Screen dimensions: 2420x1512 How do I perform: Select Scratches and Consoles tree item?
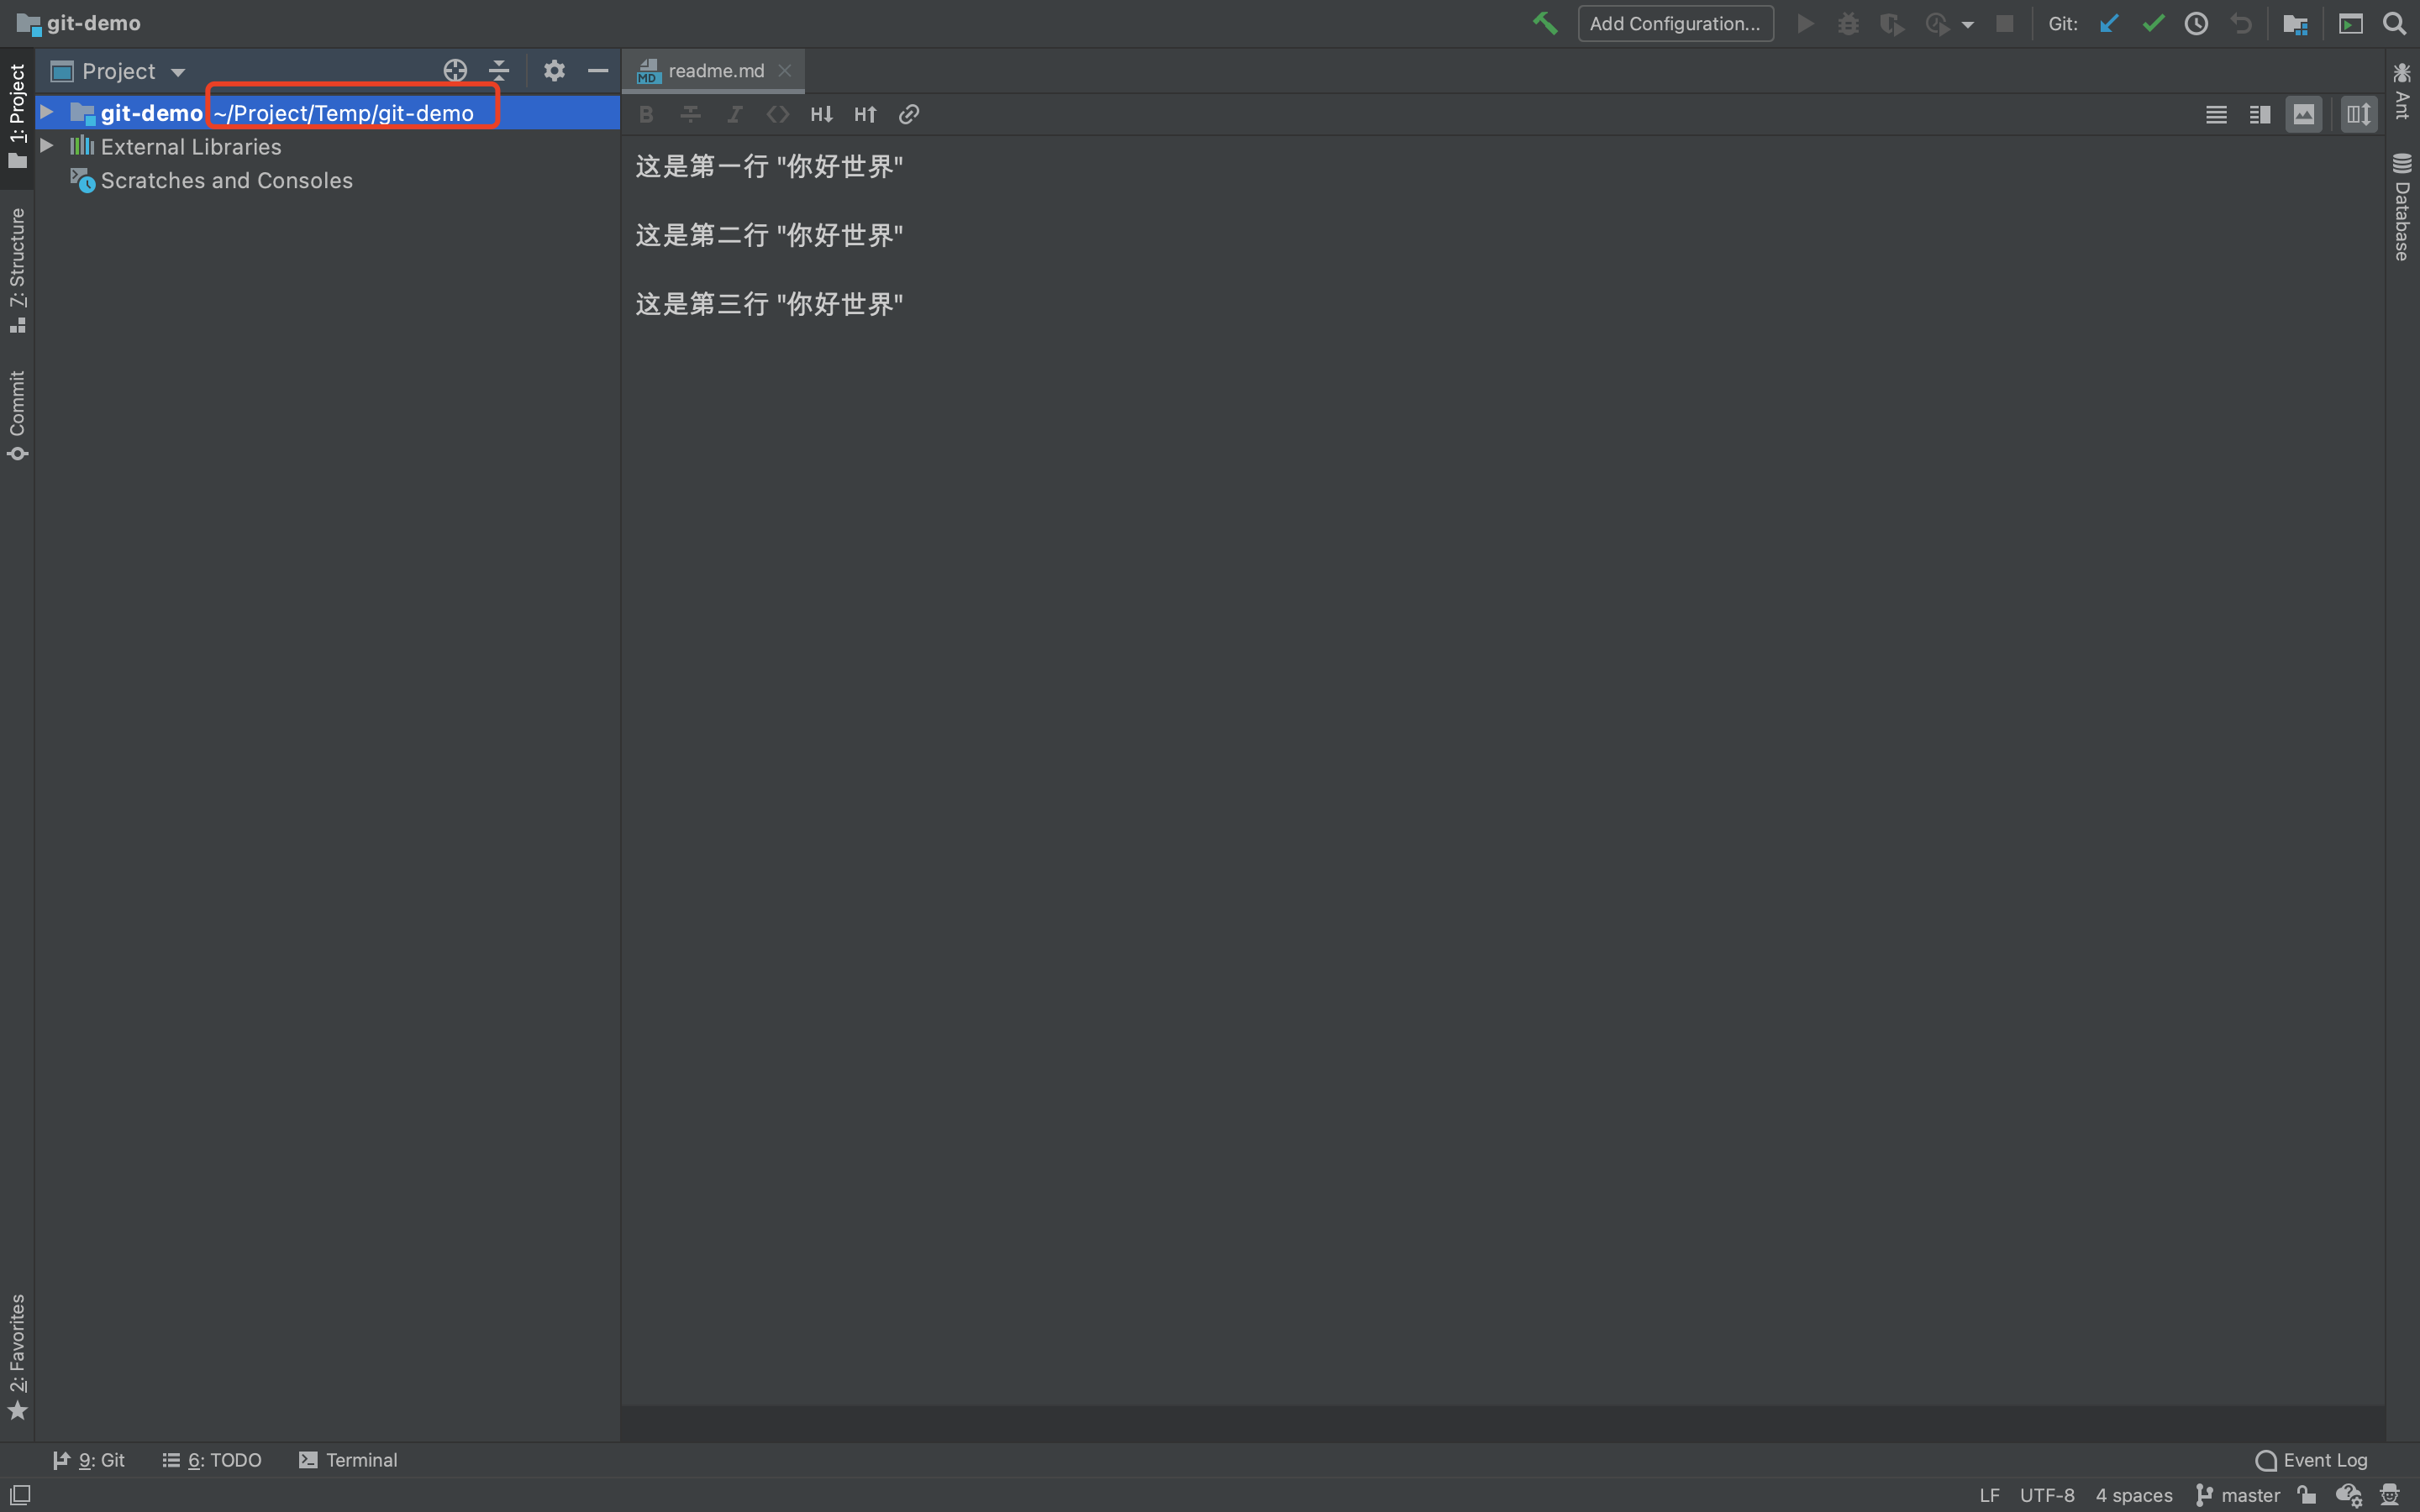click(x=226, y=181)
